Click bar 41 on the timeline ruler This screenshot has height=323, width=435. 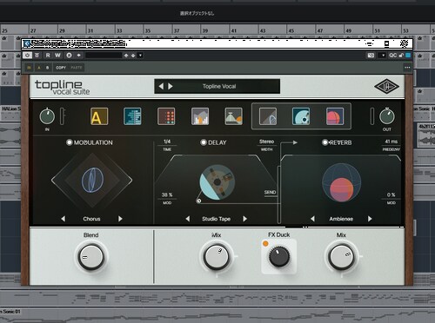234,30
